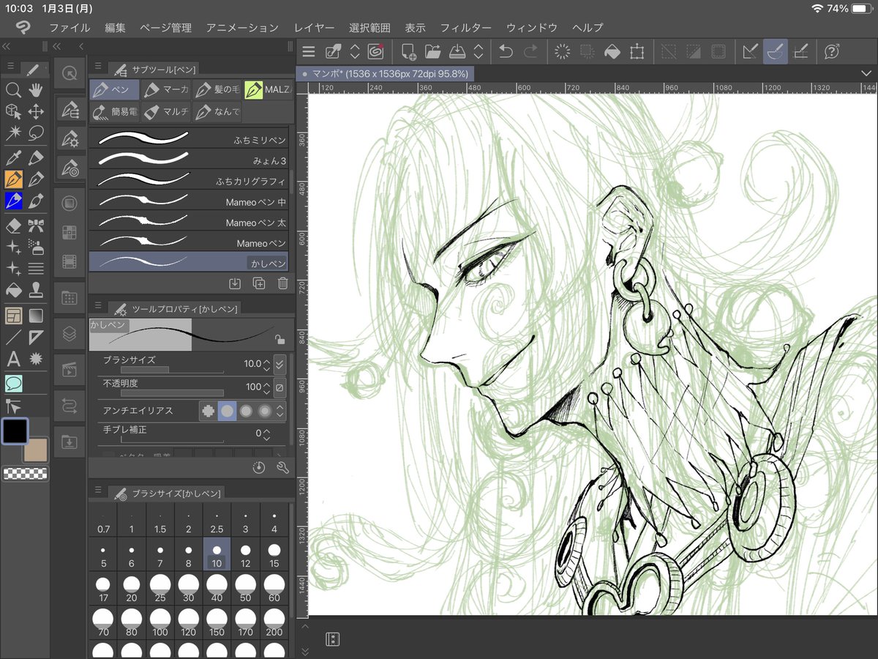The height and width of the screenshot is (659, 878).
Task: Open ファイル menu
Action: point(70,28)
